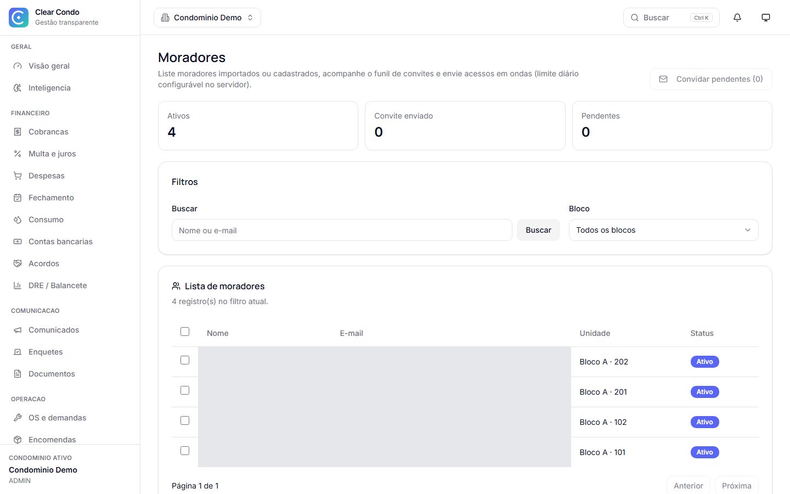Image resolution: width=790 pixels, height=494 pixels.
Task: Check the row for Bloco A · 202
Action: [185, 360]
